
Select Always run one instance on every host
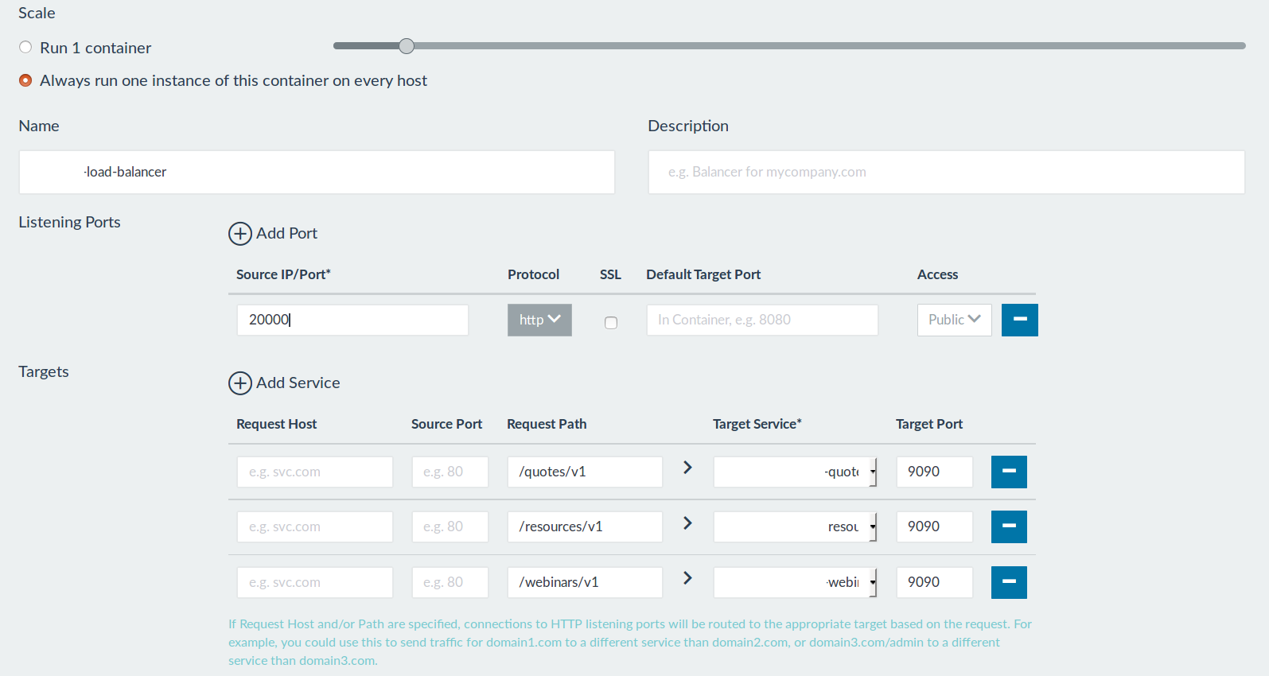(25, 80)
